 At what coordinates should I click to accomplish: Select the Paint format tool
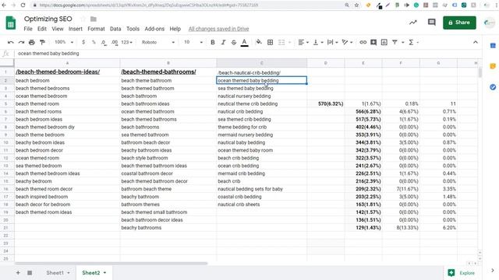click(42, 42)
